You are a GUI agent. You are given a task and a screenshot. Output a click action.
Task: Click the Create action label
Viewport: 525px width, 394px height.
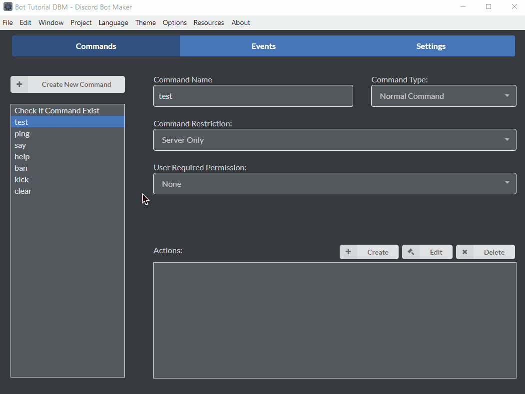point(378,252)
